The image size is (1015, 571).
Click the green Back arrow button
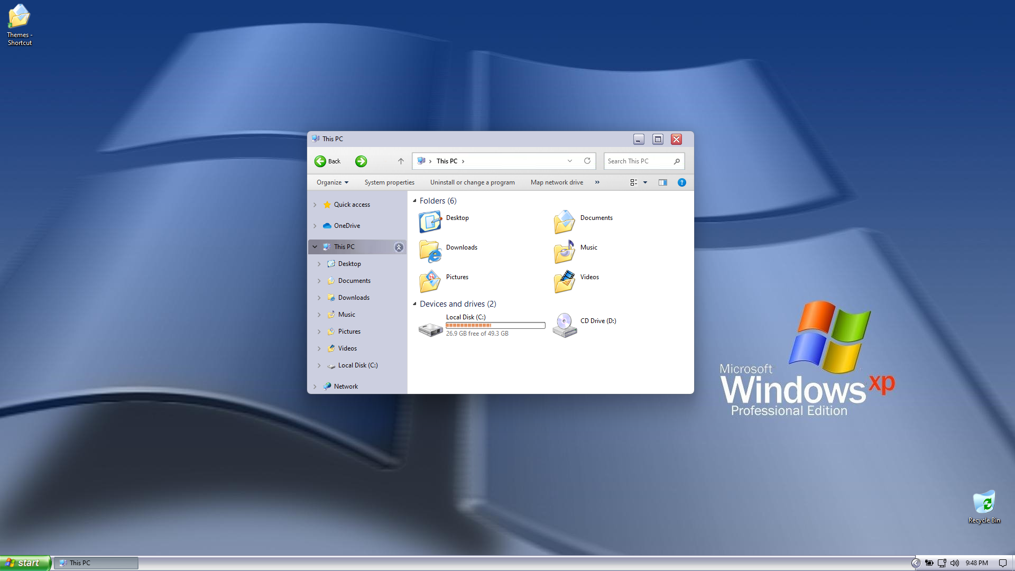click(x=320, y=161)
